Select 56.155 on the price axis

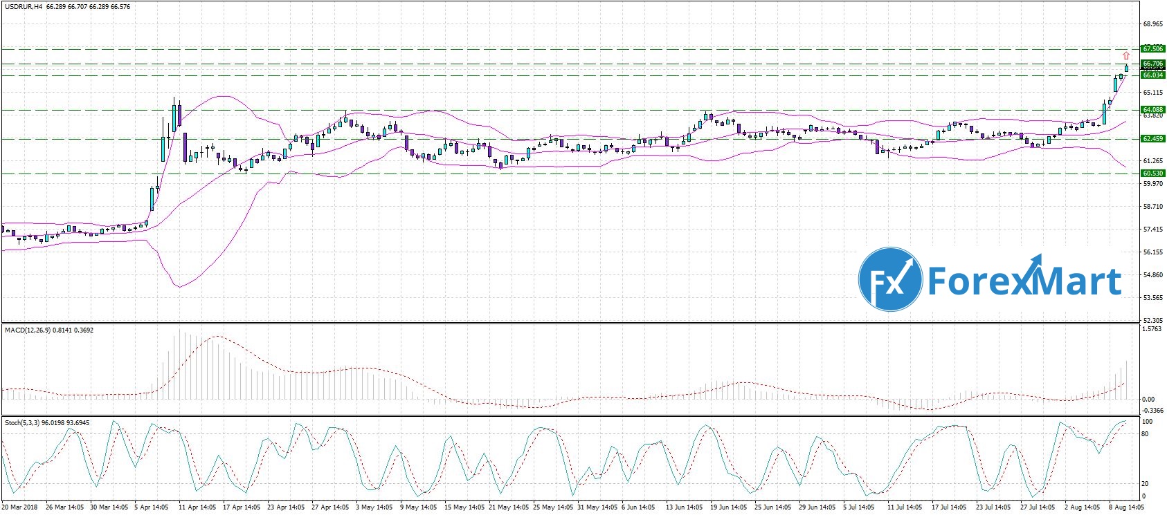click(1152, 252)
